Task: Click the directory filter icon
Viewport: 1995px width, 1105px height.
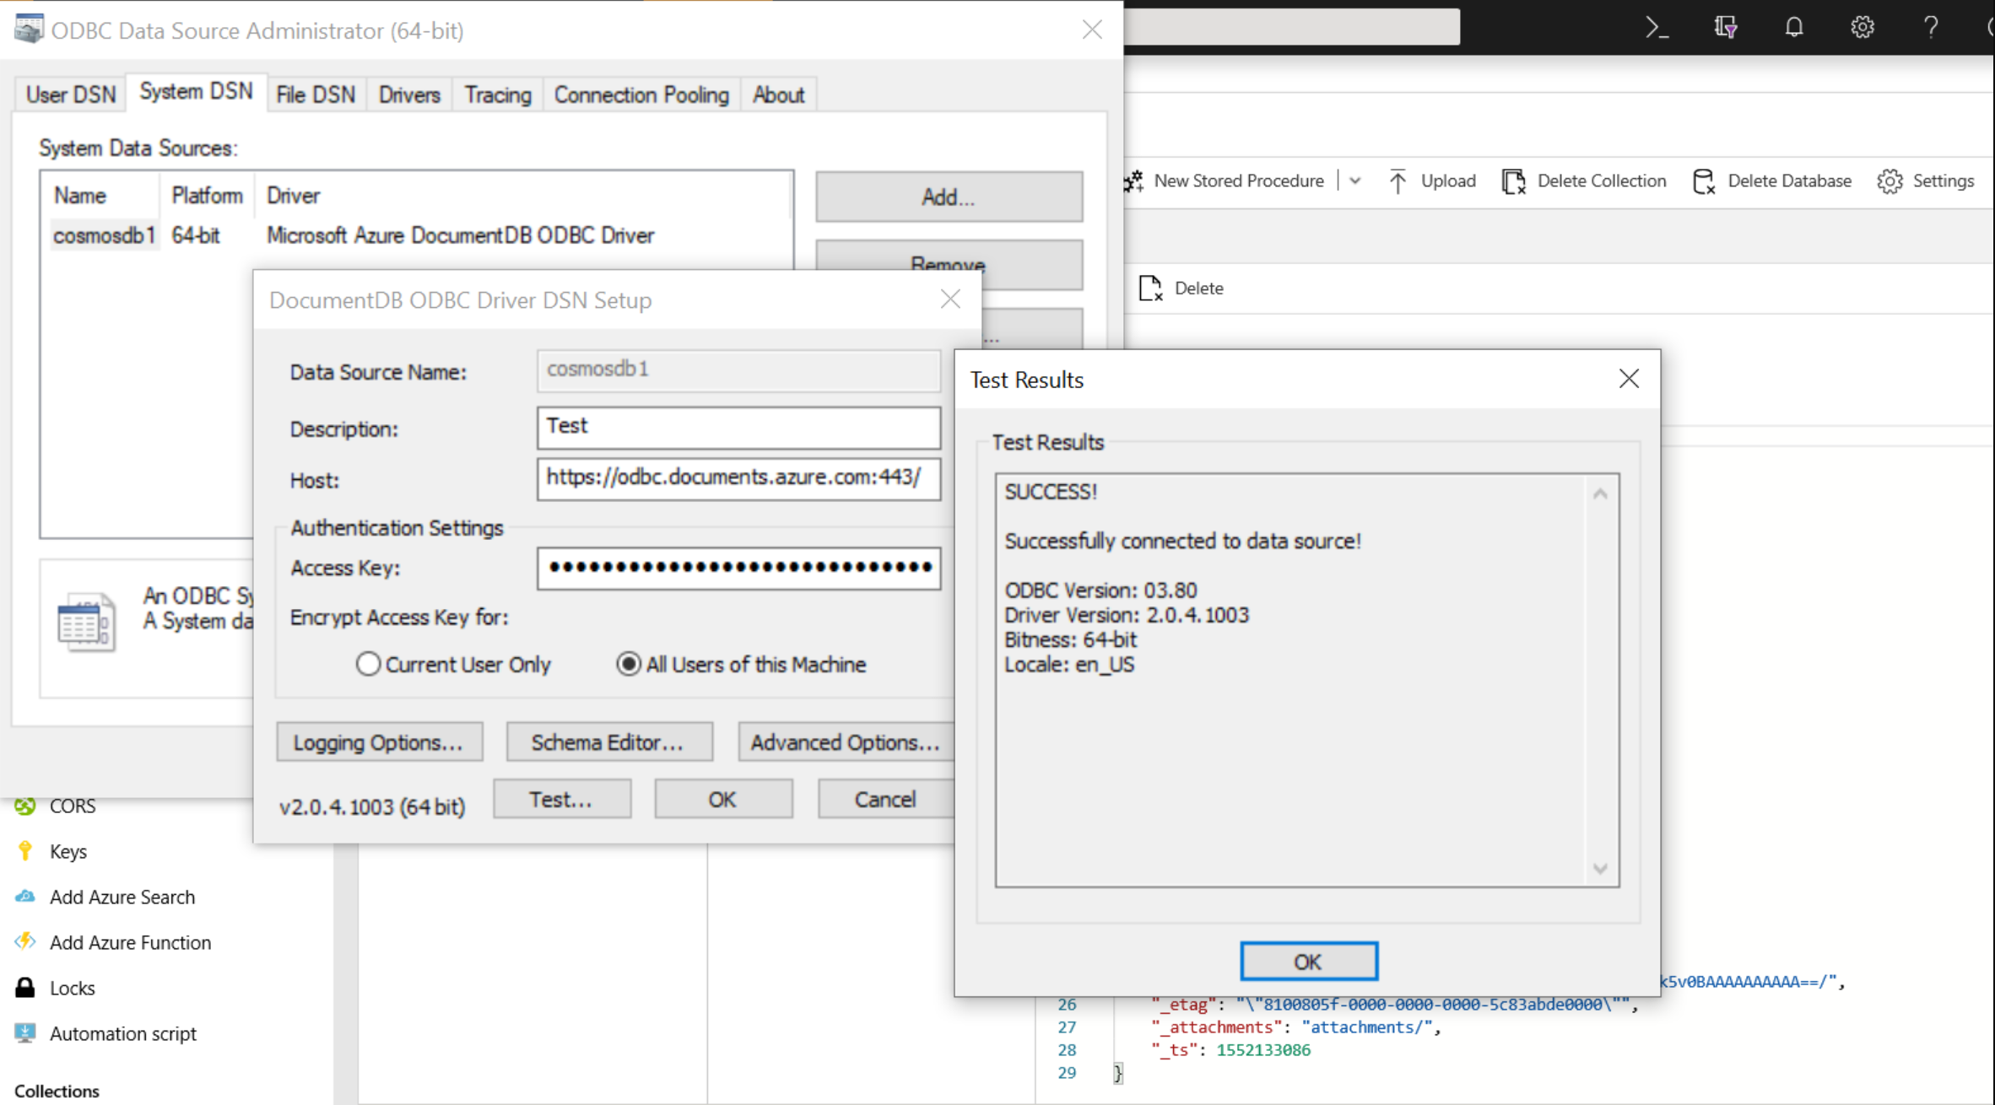Action: point(1725,28)
